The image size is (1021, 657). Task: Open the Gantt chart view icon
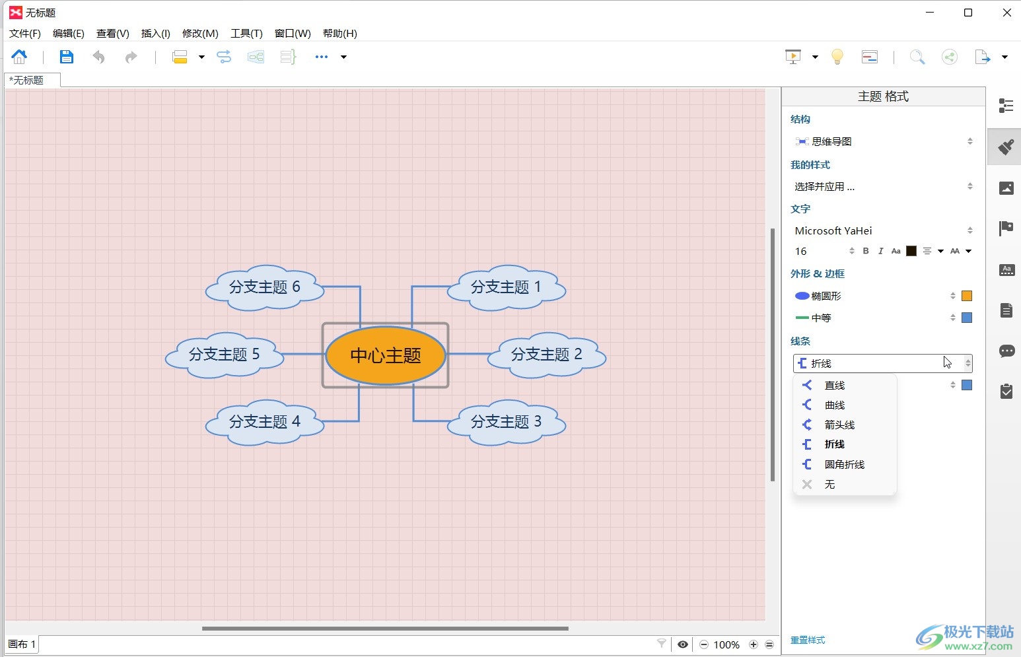tap(870, 57)
